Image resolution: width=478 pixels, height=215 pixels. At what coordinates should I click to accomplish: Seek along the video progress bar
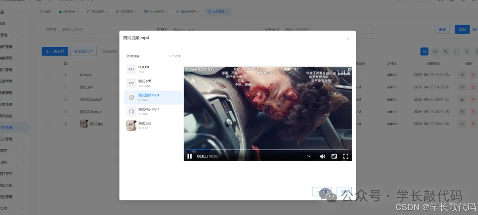click(x=268, y=150)
